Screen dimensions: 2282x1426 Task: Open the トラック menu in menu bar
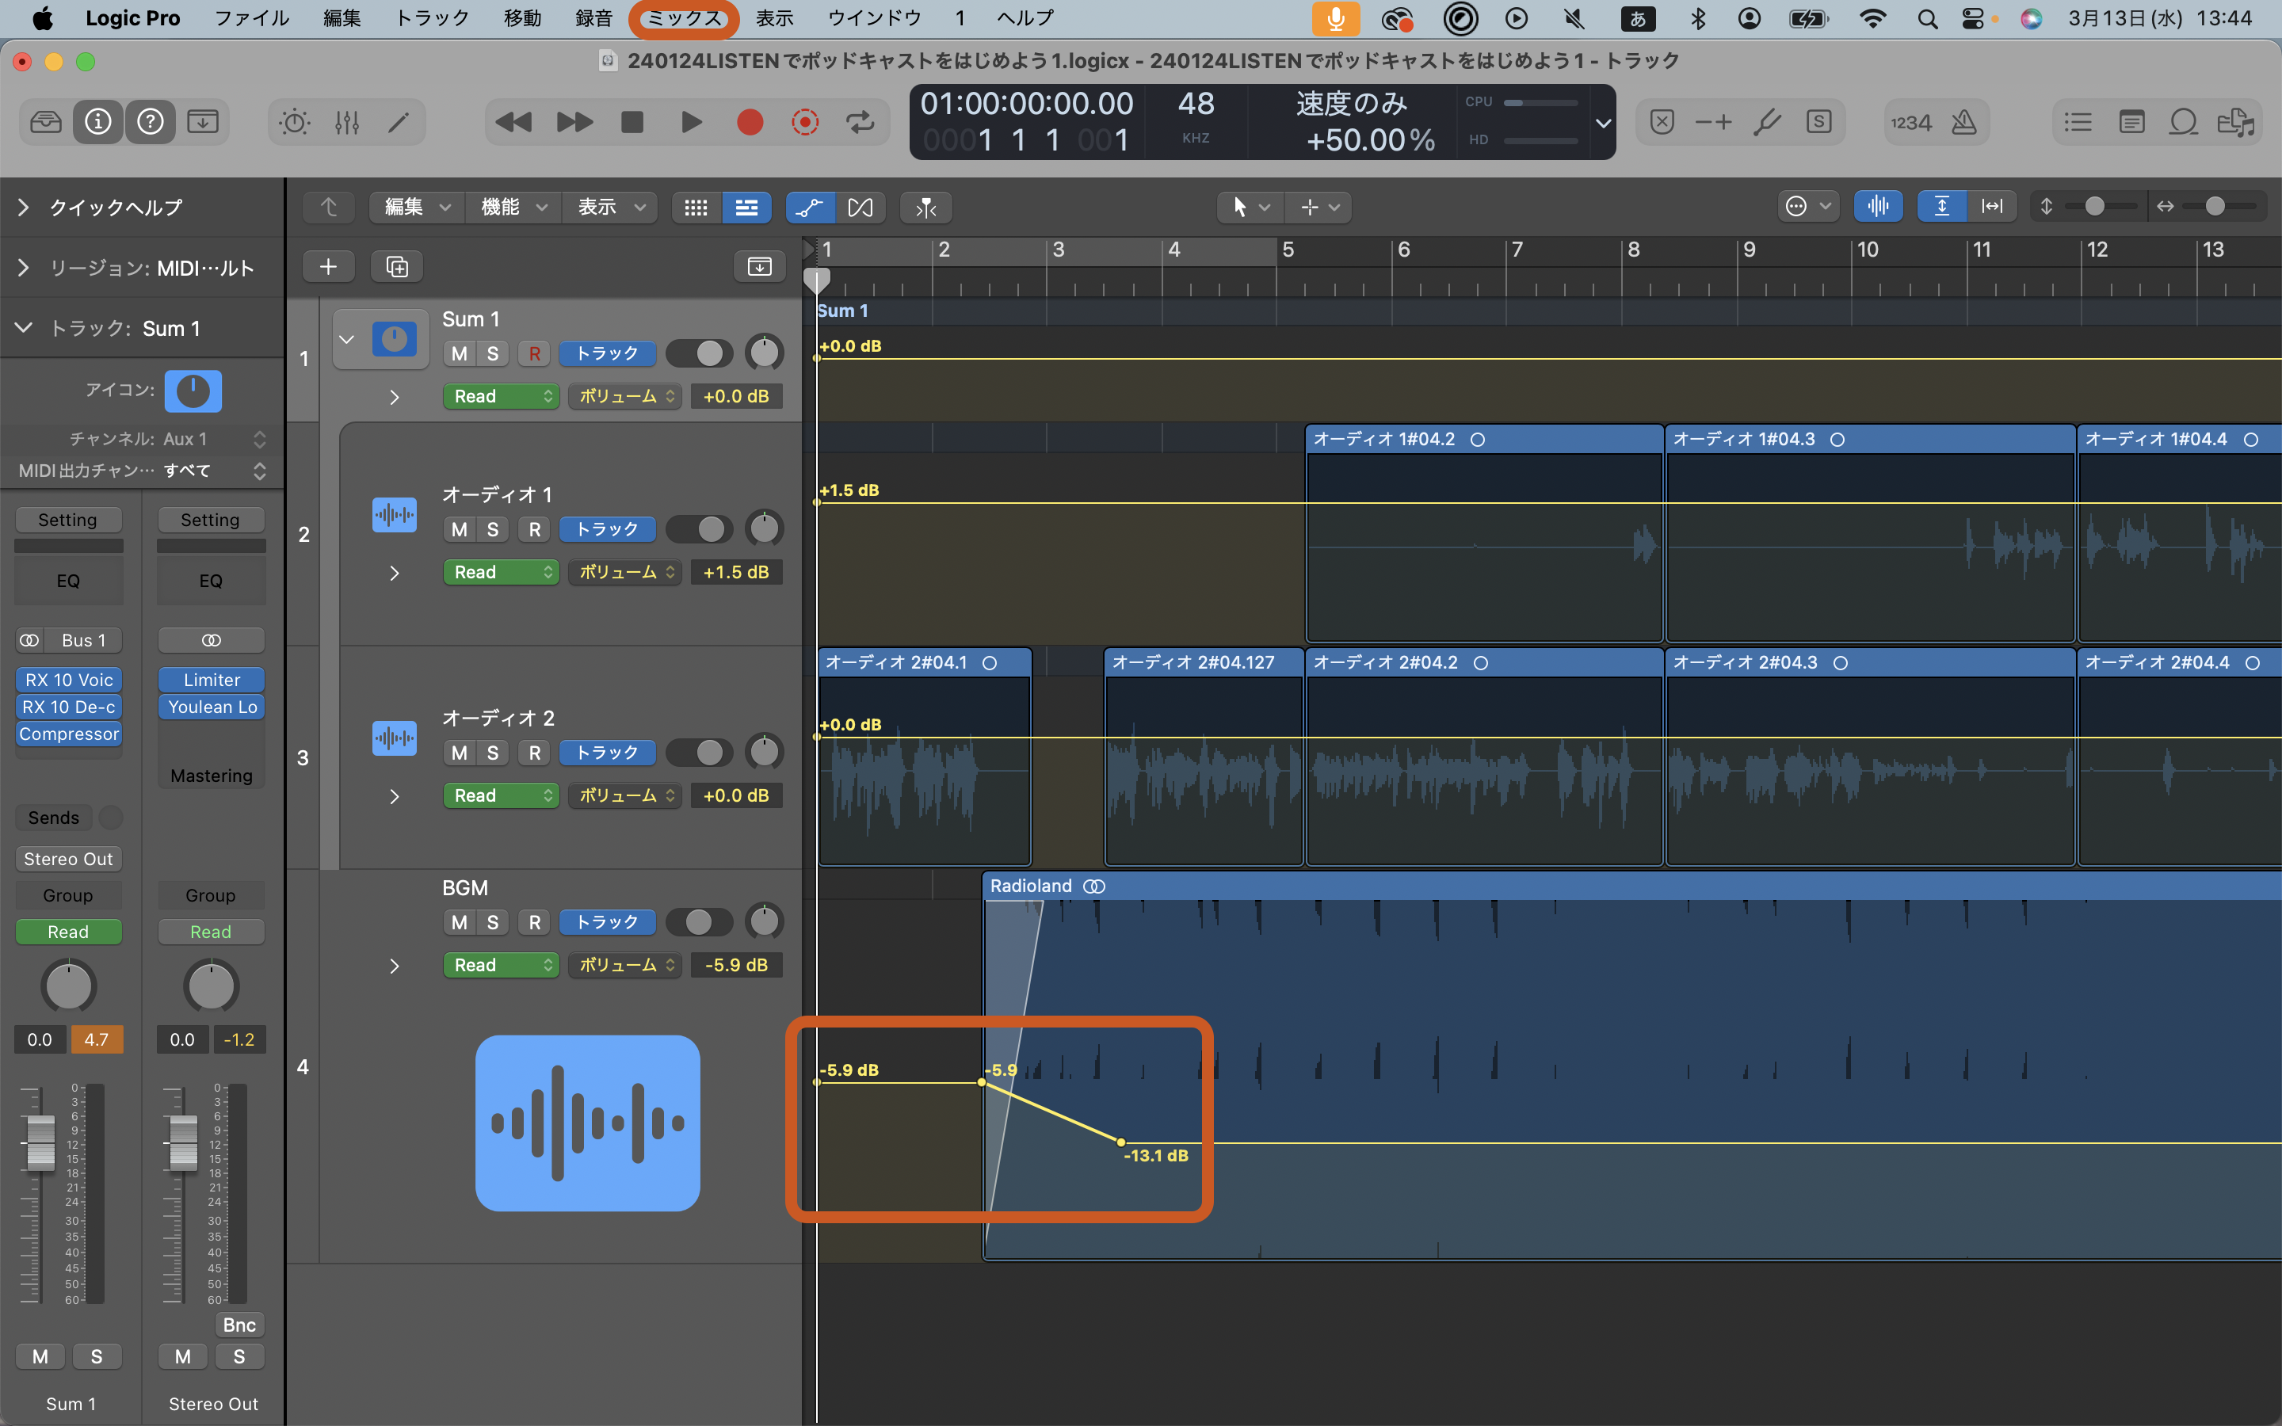432,18
